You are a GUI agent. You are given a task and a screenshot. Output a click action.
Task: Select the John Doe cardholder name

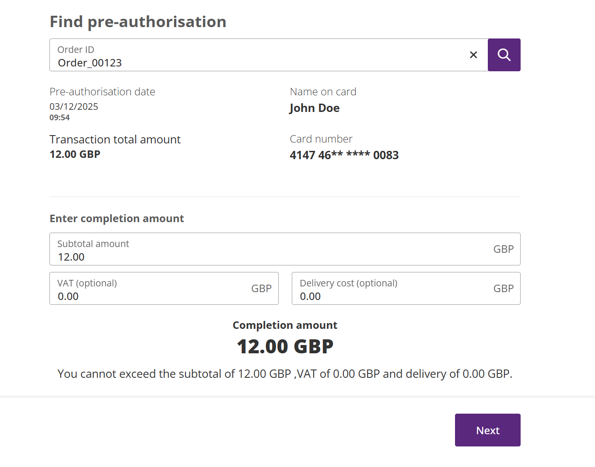click(315, 108)
